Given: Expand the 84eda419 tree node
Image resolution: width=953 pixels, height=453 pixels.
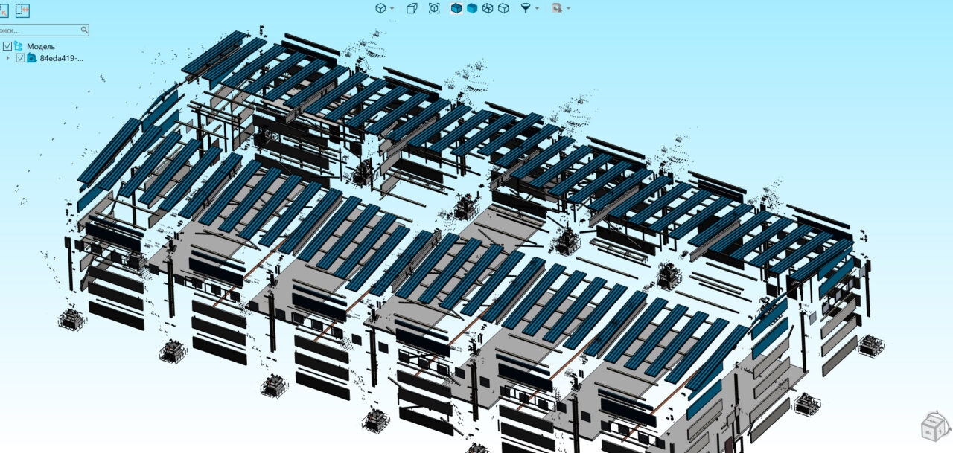Looking at the screenshot, I should pos(8,58).
